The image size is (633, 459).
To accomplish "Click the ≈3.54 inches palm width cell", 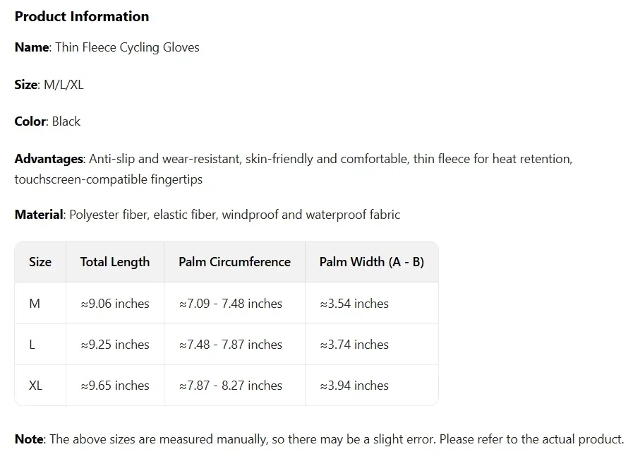I will (354, 304).
